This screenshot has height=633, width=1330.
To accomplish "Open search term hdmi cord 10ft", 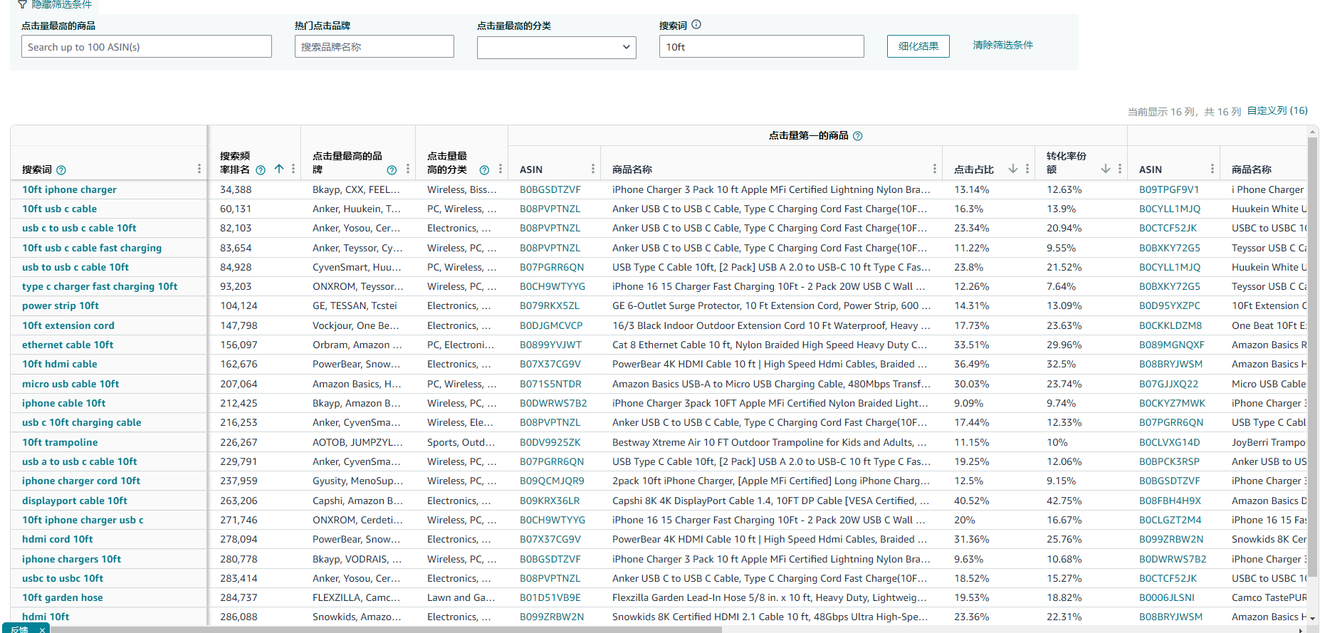I will 58,539.
